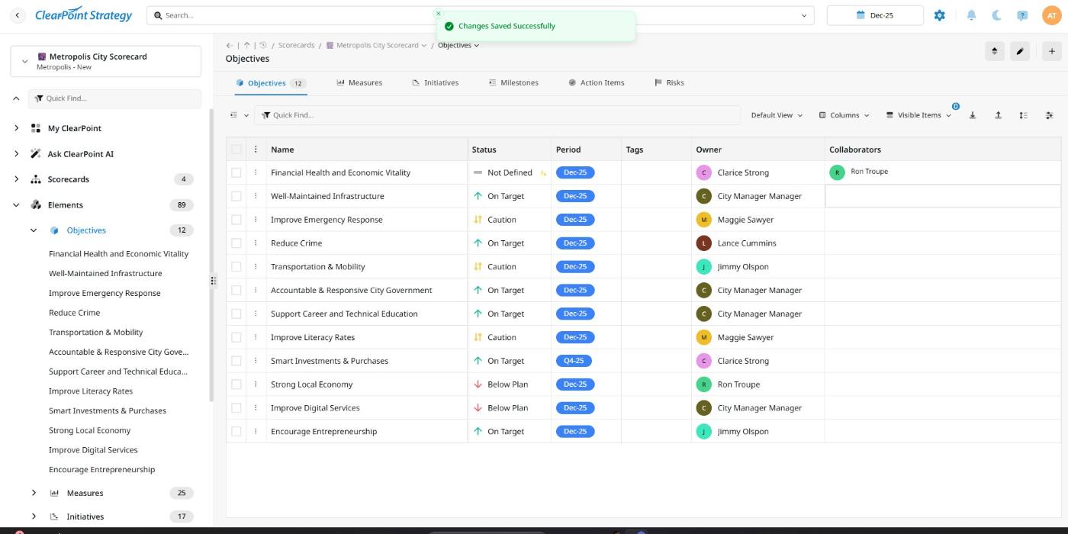The width and height of the screenshot is (1068, 534).
Task: Click the indent list icon left of grid Quick Find
Action: click(234, 115)
